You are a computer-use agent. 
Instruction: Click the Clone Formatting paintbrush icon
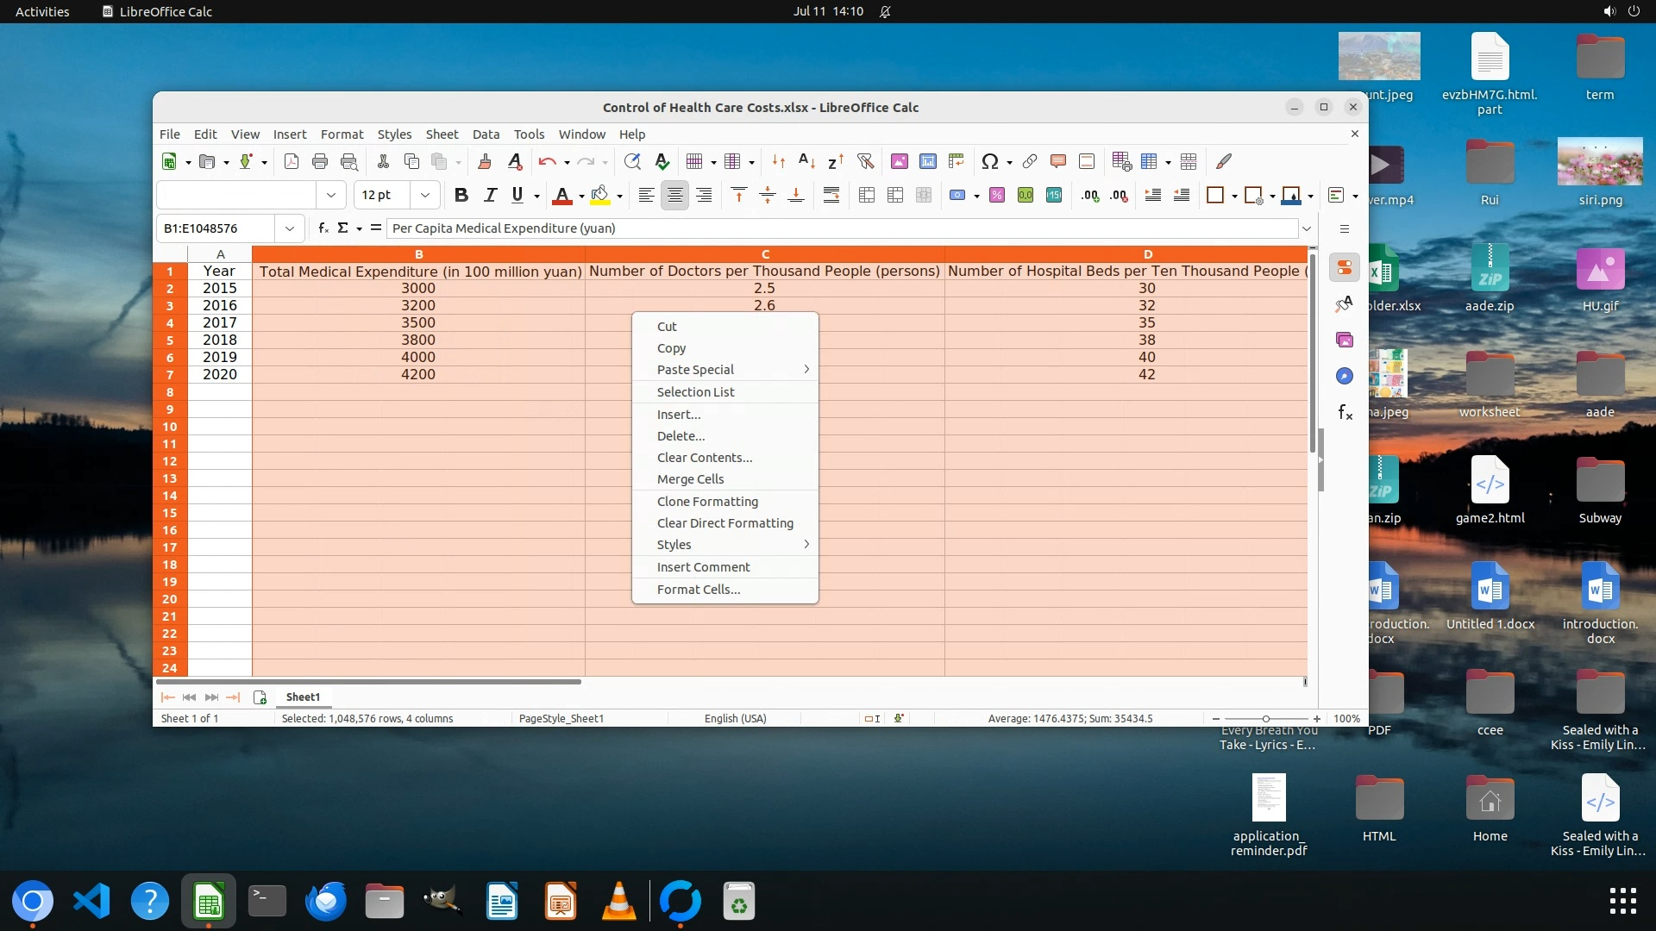coord(485,161)
